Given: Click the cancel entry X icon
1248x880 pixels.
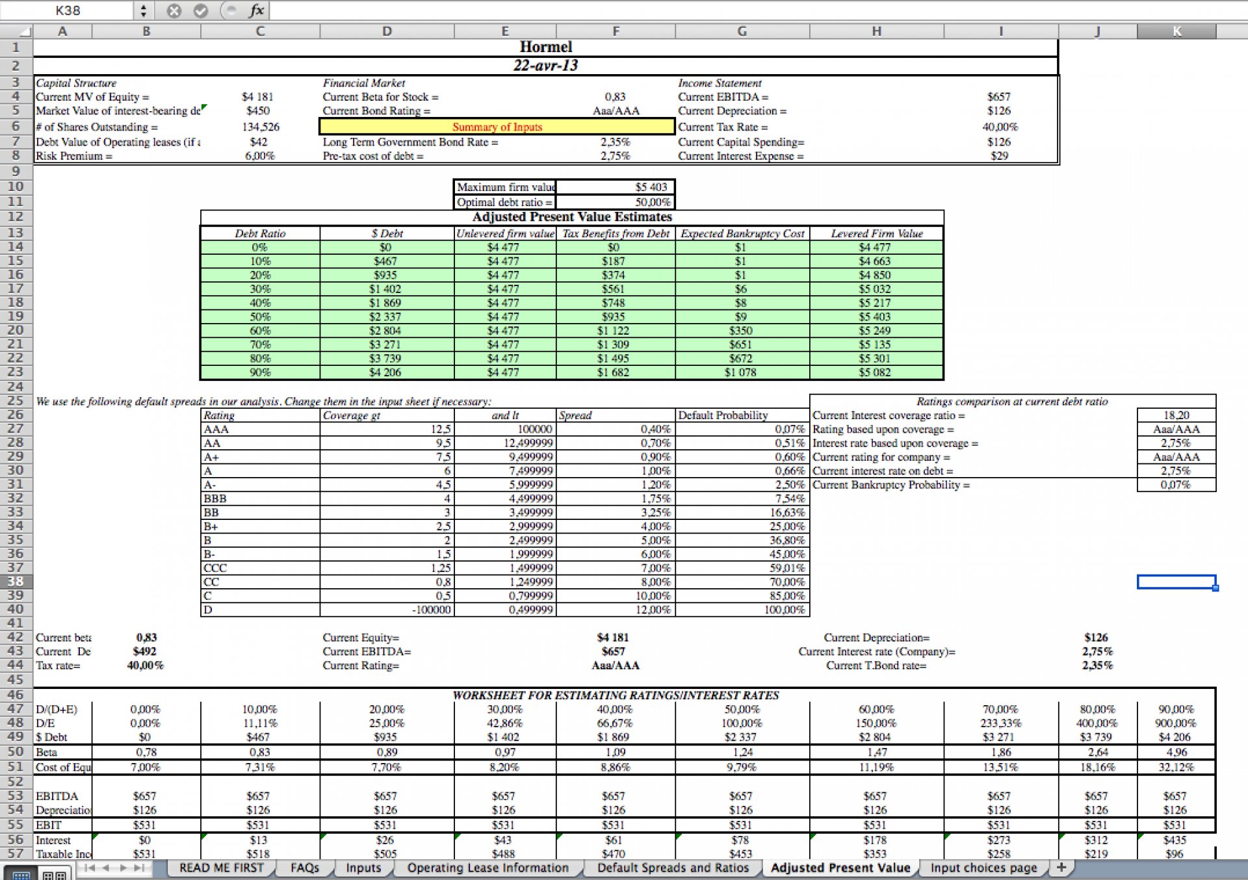Looking at the screenshot, I should click(174, 10).
